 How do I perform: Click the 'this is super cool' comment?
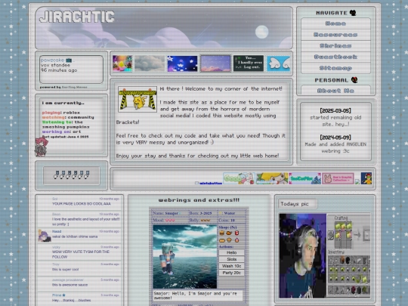65,270
